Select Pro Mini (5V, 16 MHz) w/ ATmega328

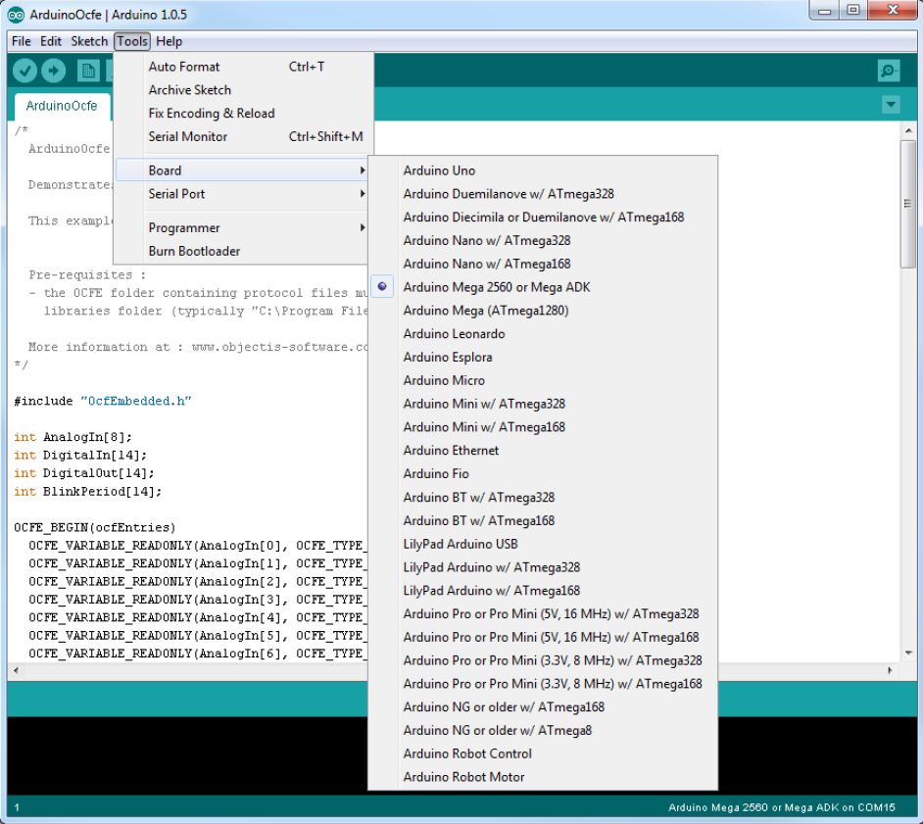pyautogui.click(x=542, y=614)
